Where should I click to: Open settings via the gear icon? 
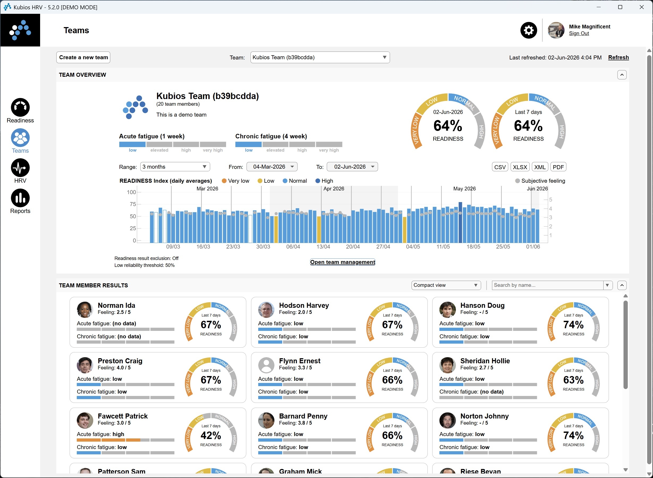pos(528,30)
